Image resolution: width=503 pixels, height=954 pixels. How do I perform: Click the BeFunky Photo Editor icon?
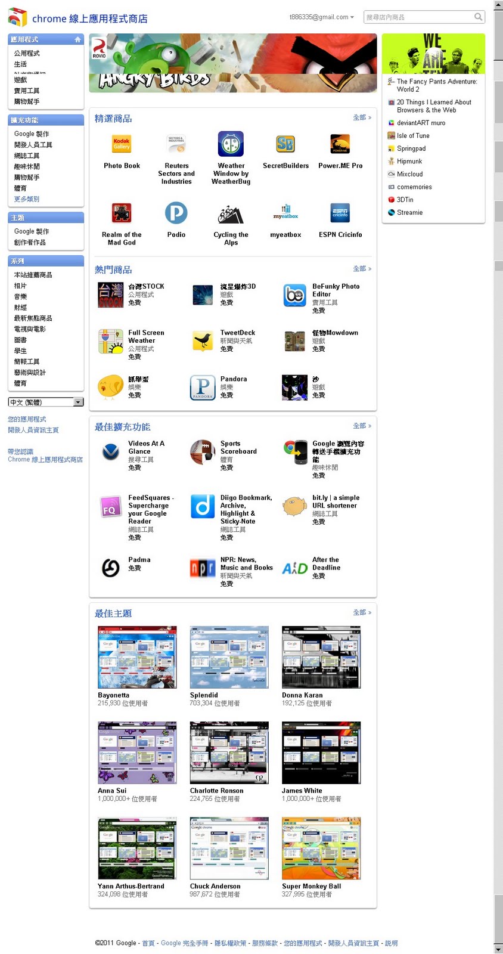(x=294, y=295)
